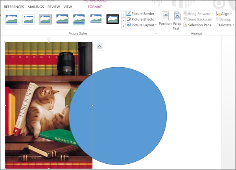
Task: Expand the full Picture Styles gallery
Action: coord(124,26)
